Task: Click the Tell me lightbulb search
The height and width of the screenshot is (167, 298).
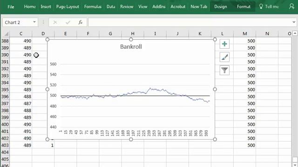Action: click(269, 6)
